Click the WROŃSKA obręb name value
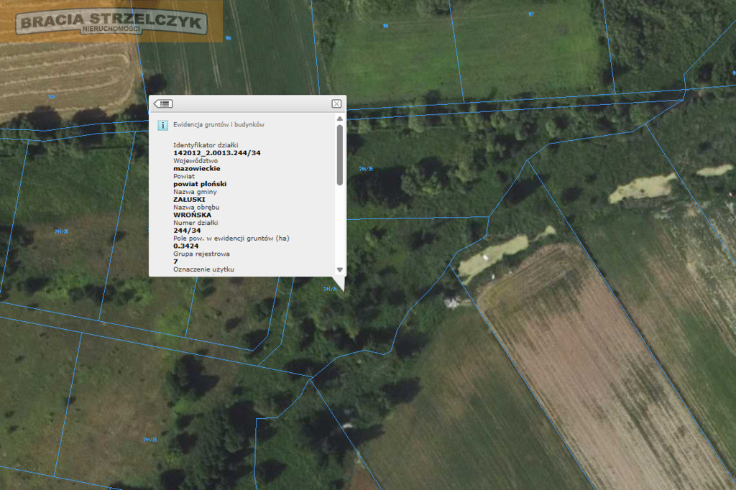 click(192, 215)
